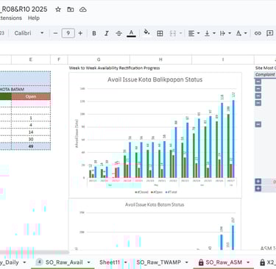Check the cloud save status icon
The image size is (276, 269).
click(83, 10)
